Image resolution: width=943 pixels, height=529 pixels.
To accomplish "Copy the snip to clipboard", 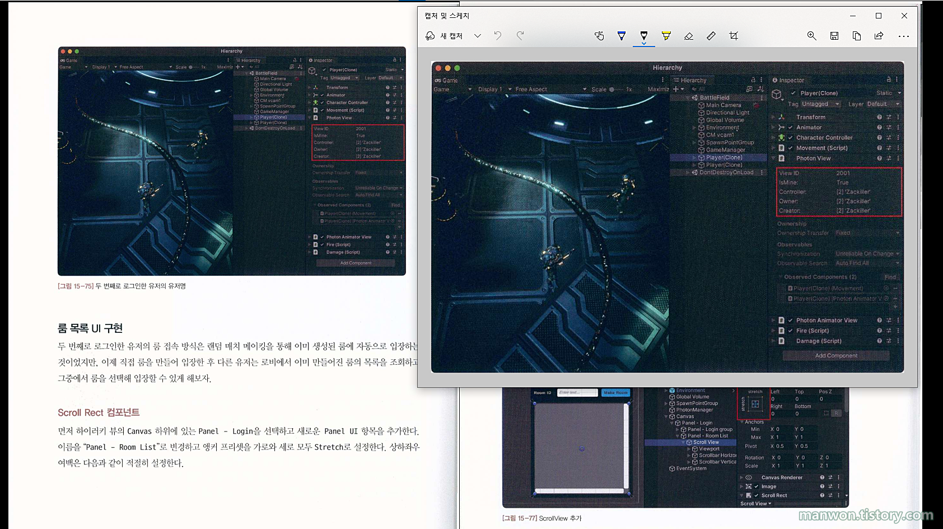I will 857,36.
